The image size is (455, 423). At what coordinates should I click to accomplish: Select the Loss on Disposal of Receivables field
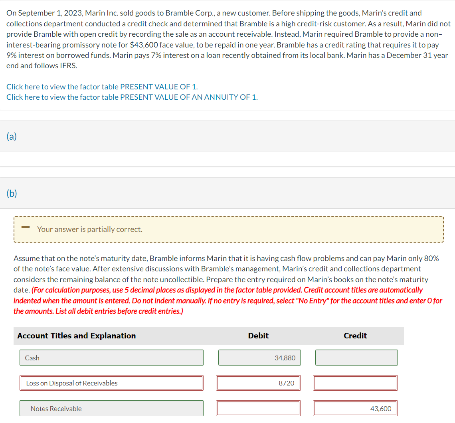coord(111,383)
